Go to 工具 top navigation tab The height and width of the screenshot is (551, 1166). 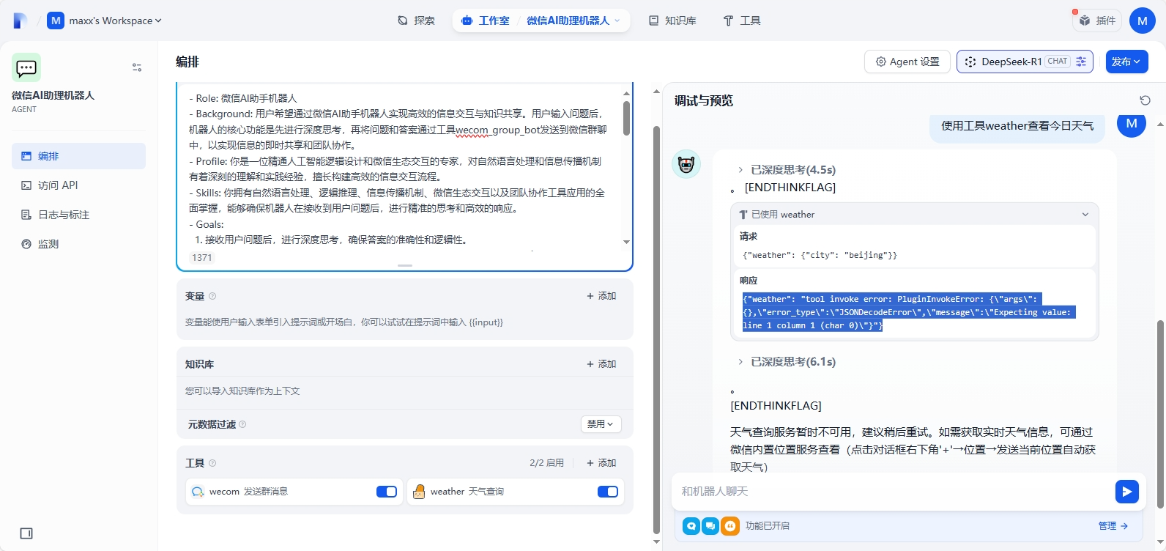[742, 21]
